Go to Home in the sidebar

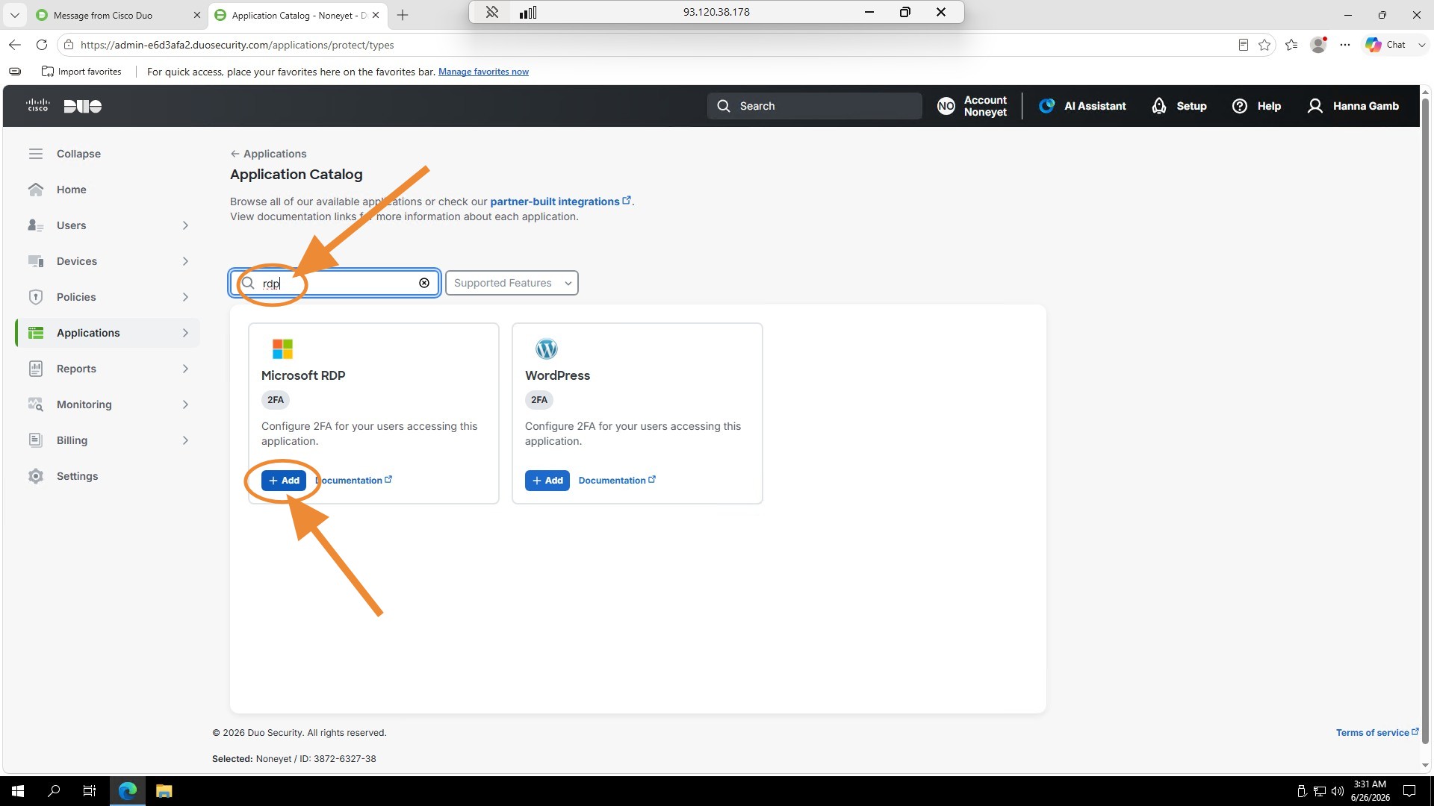coord(71,190)
